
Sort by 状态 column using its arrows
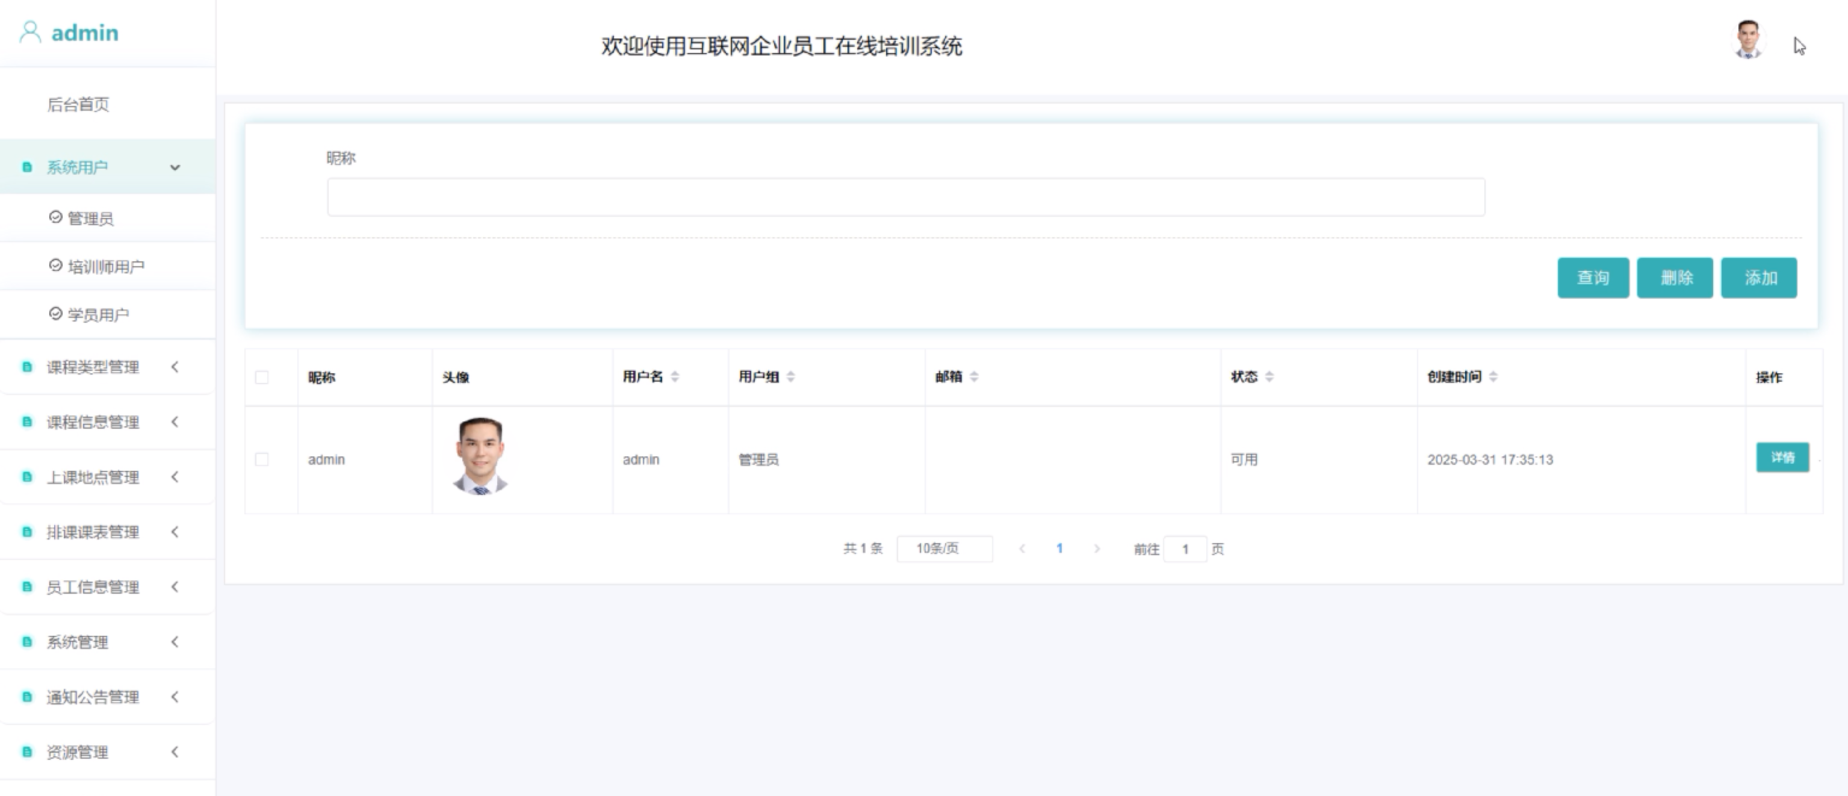click(x=1269, y=377)
